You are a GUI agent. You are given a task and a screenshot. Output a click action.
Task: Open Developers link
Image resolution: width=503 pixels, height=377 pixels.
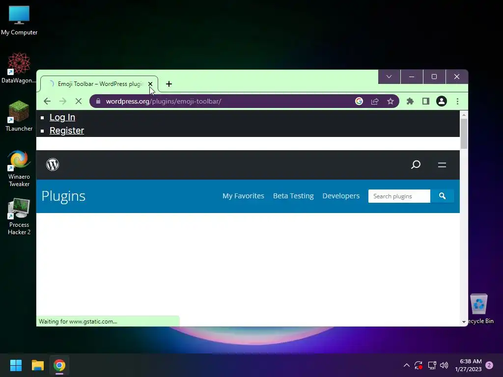click(341, 196)
